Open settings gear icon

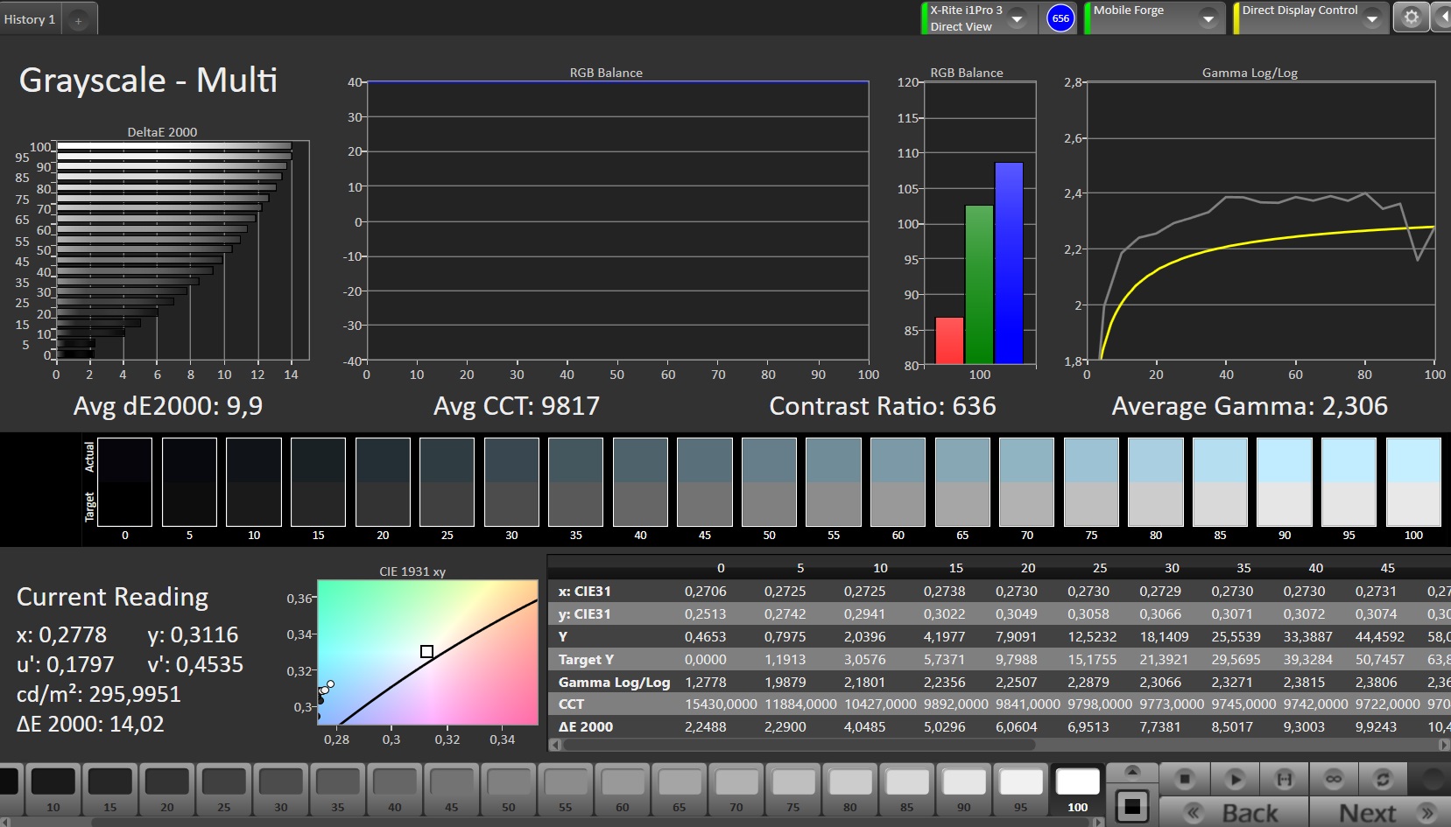point(1411,18)
